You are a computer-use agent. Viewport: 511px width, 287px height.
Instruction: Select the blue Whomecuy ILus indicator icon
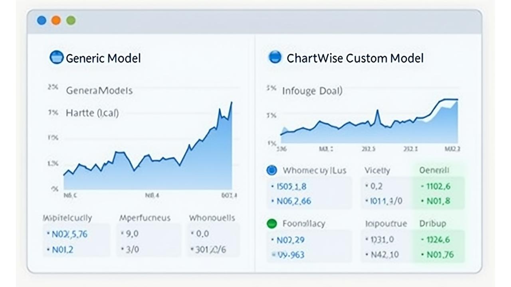[x=271, y=171]
